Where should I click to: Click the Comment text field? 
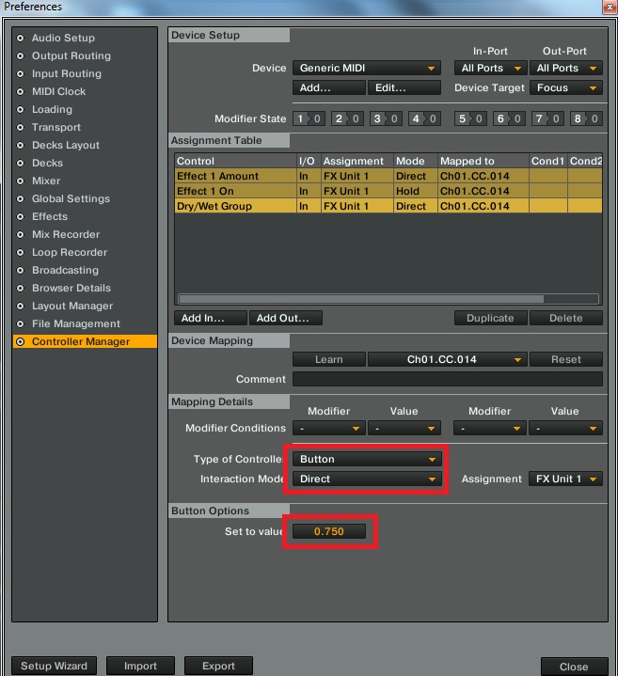[x=448, y=380]
